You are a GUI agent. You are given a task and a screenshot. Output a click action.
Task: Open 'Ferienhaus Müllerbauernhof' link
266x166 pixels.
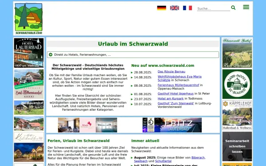178,85
